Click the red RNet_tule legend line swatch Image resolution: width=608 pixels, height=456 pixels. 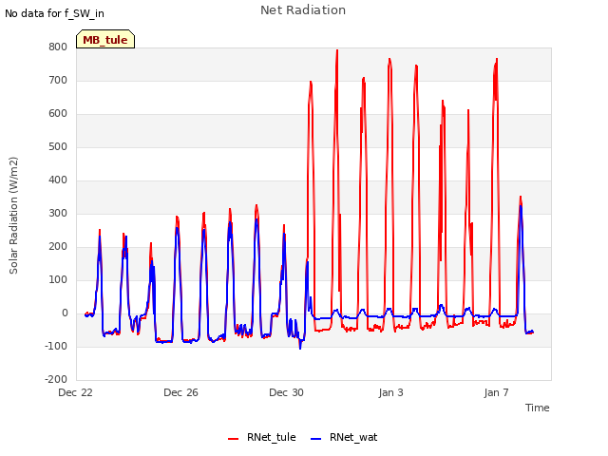point(233,439)
